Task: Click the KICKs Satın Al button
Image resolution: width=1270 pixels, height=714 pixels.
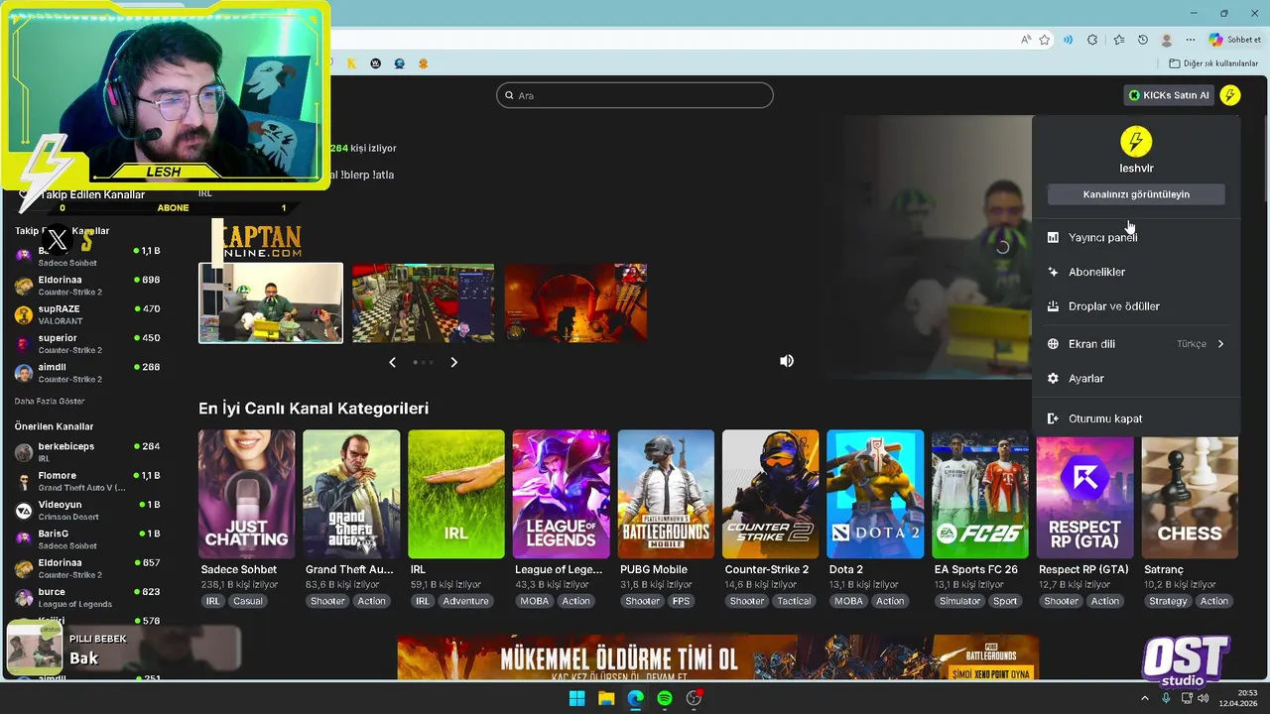Action: (x=1169, y=95)
